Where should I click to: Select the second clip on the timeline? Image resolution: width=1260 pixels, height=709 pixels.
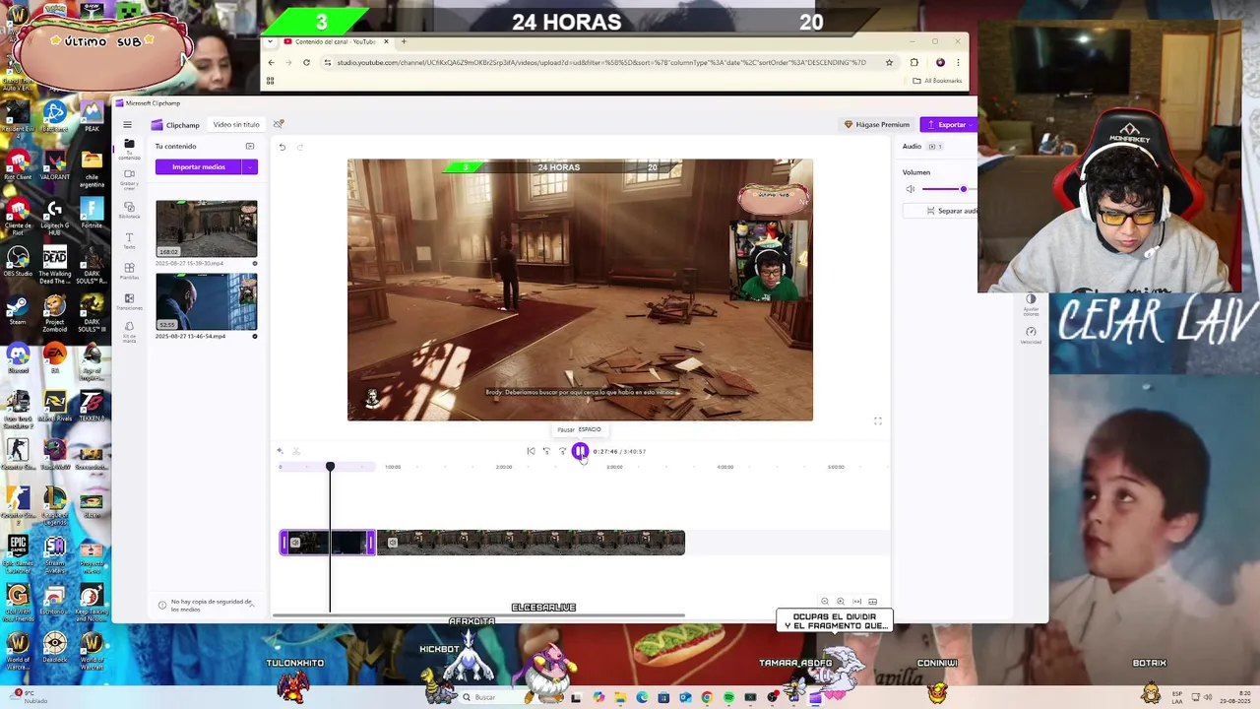pos(532,543)
